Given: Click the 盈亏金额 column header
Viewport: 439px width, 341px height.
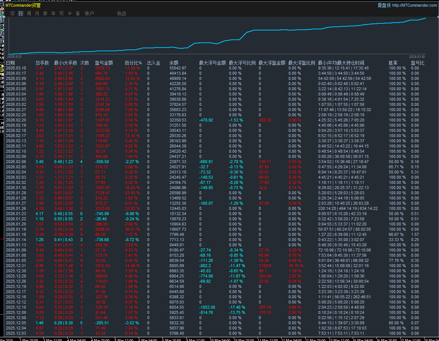Looking at the screenshot, I should (104, 63).
